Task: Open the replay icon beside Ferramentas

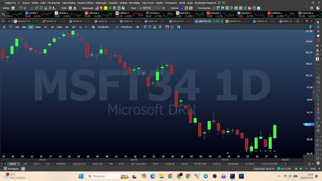Action: point(214,8)
